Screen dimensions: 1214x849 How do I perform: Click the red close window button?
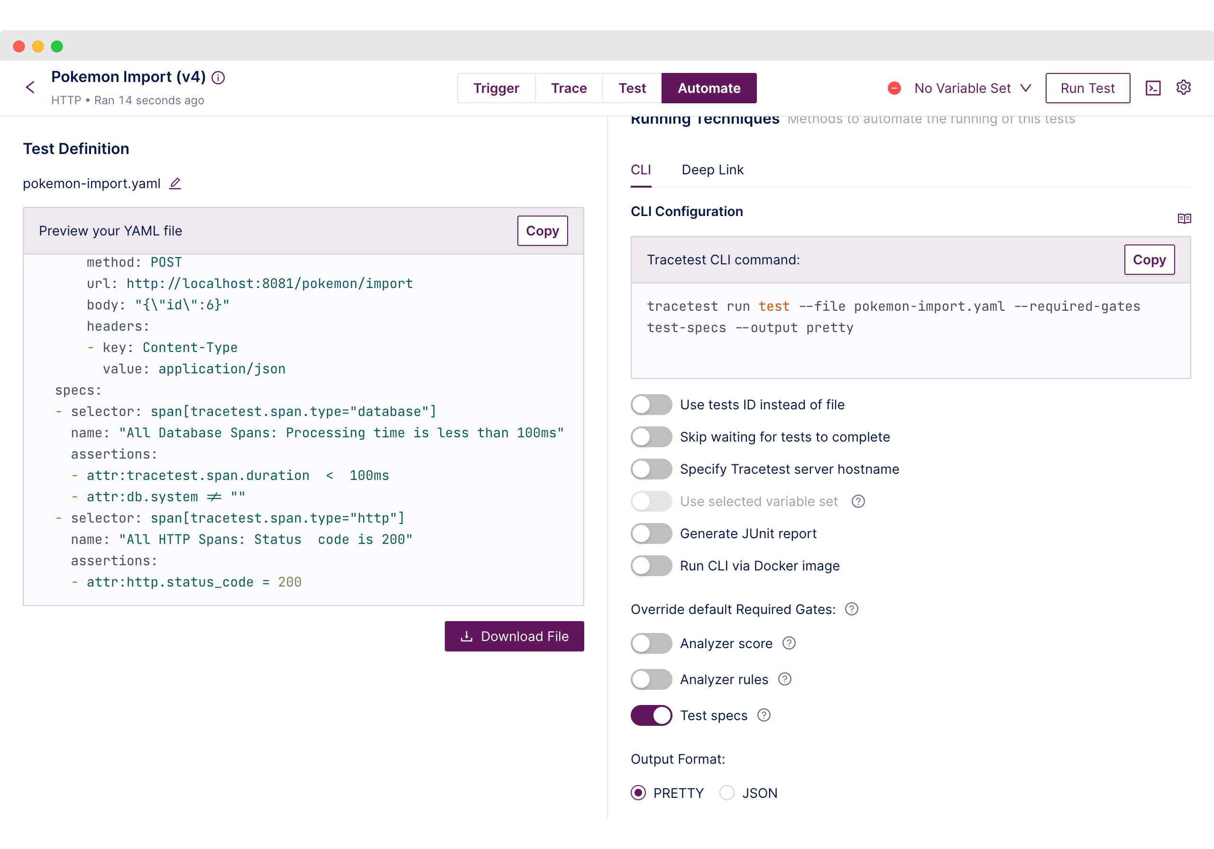click(x=19, y=46)
